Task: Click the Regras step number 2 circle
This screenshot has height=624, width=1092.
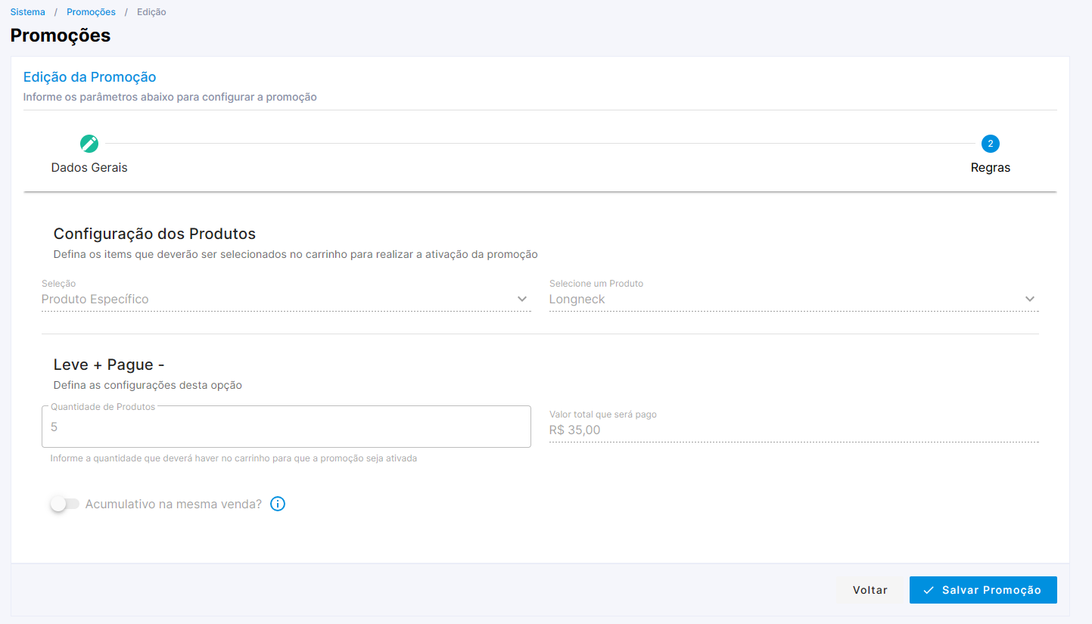Action: pyautogui.click(x=990, y=144)
